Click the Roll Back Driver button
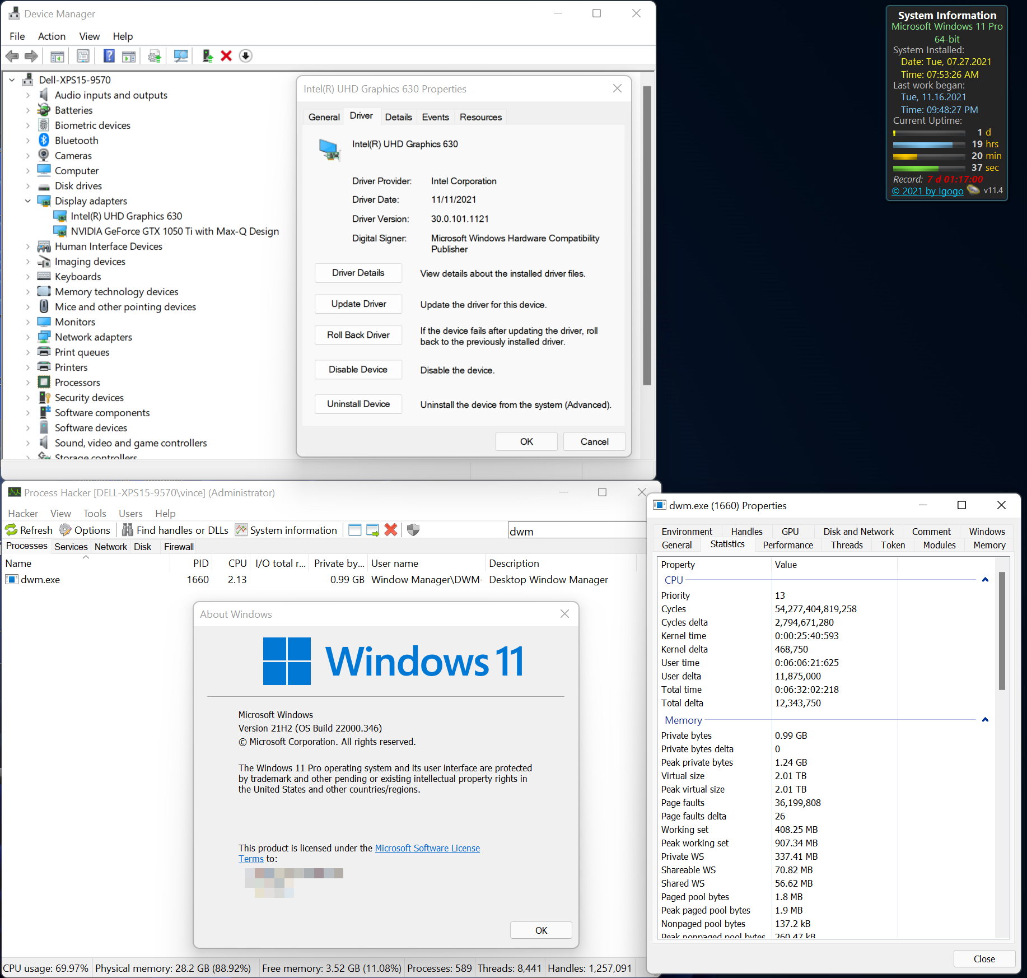 [358, 334]
